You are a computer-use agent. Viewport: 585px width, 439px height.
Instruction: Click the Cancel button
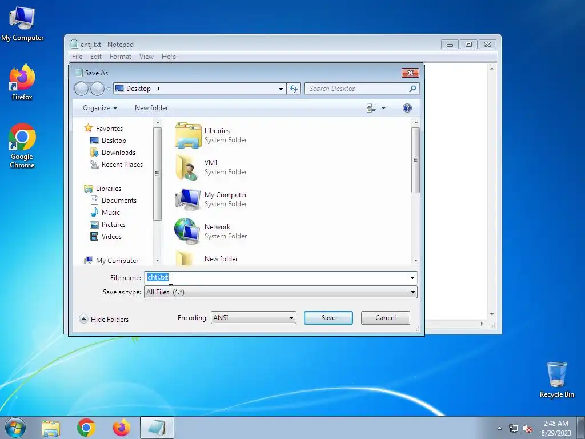click(386, 318)
